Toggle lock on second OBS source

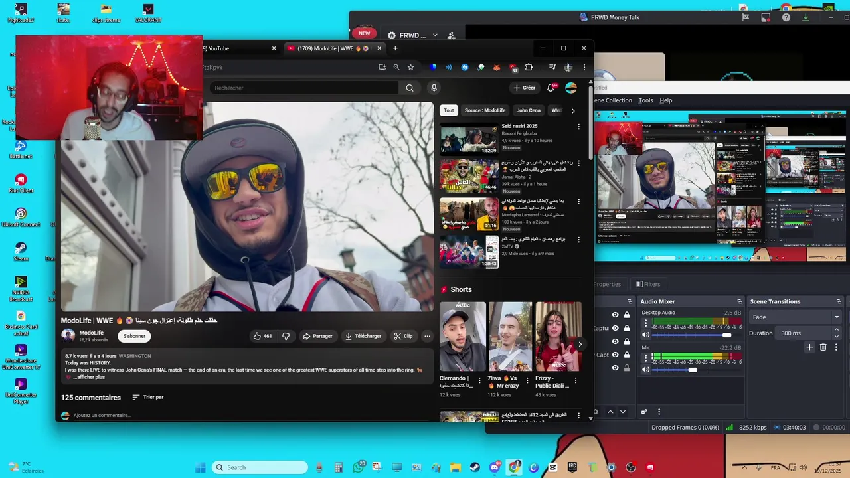click(626, 328)
